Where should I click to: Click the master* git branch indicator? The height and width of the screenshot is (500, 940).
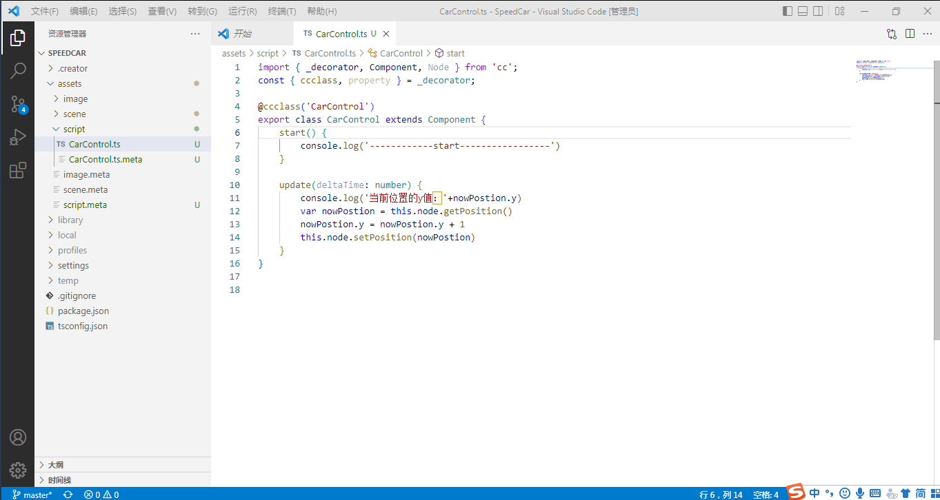coord(32,494)
